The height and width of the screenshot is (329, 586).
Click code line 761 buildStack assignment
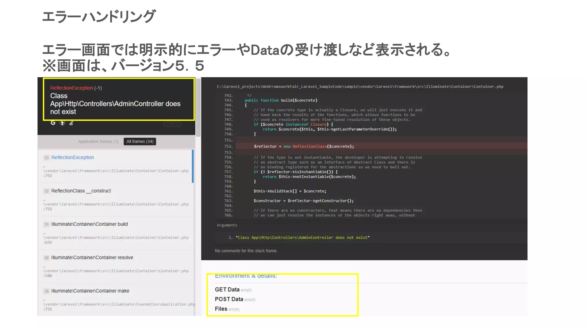[290, 191]
